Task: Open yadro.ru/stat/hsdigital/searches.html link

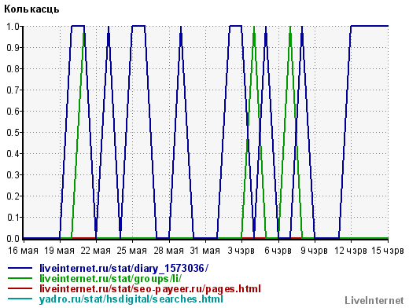Action: pyautogui.click(x=131, y=299)
